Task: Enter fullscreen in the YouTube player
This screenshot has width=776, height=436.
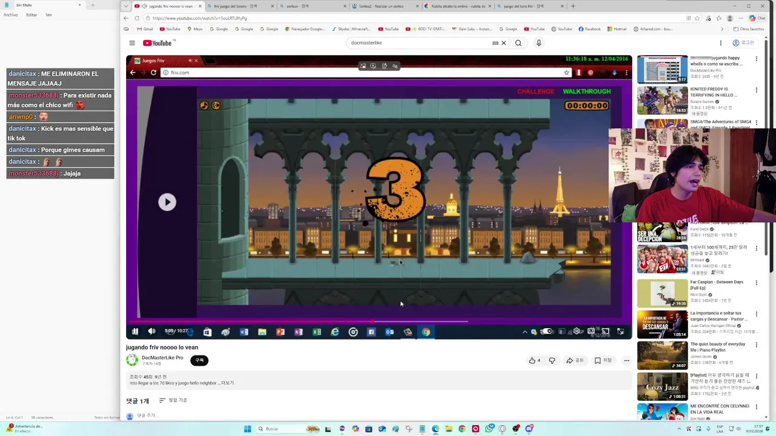Action: 620,331
